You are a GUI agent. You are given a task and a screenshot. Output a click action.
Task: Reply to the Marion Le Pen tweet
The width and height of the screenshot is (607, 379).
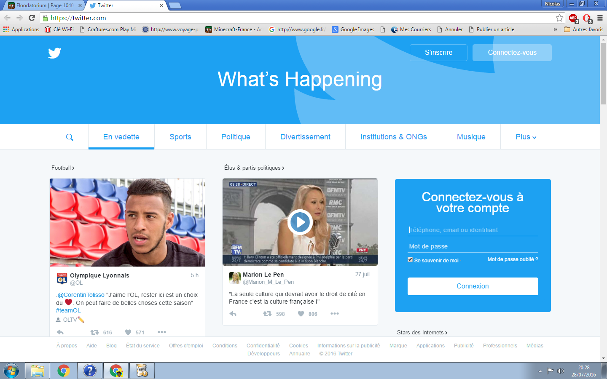(233, 314)
